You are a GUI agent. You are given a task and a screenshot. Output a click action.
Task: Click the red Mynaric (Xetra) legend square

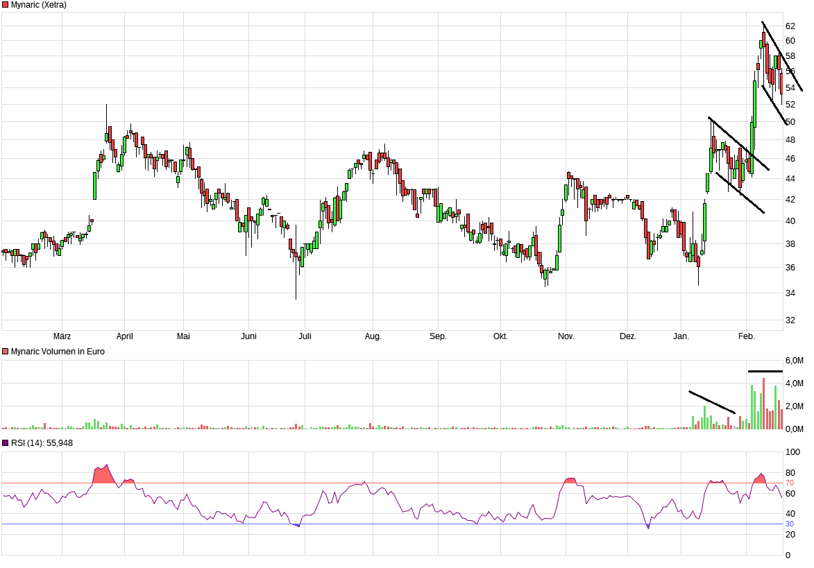pyautogui.click(x=6, y=5)
